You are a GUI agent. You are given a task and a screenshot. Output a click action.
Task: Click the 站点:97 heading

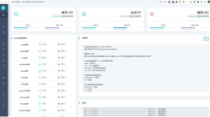(x=136, y=13)
